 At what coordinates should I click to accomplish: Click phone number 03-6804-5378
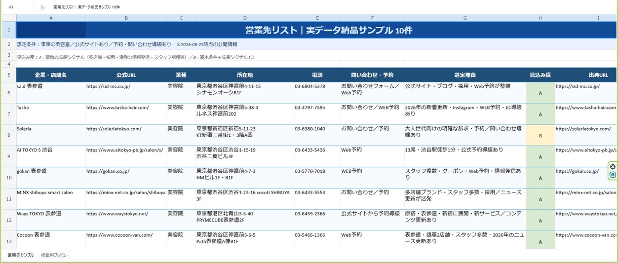point(310,86)
